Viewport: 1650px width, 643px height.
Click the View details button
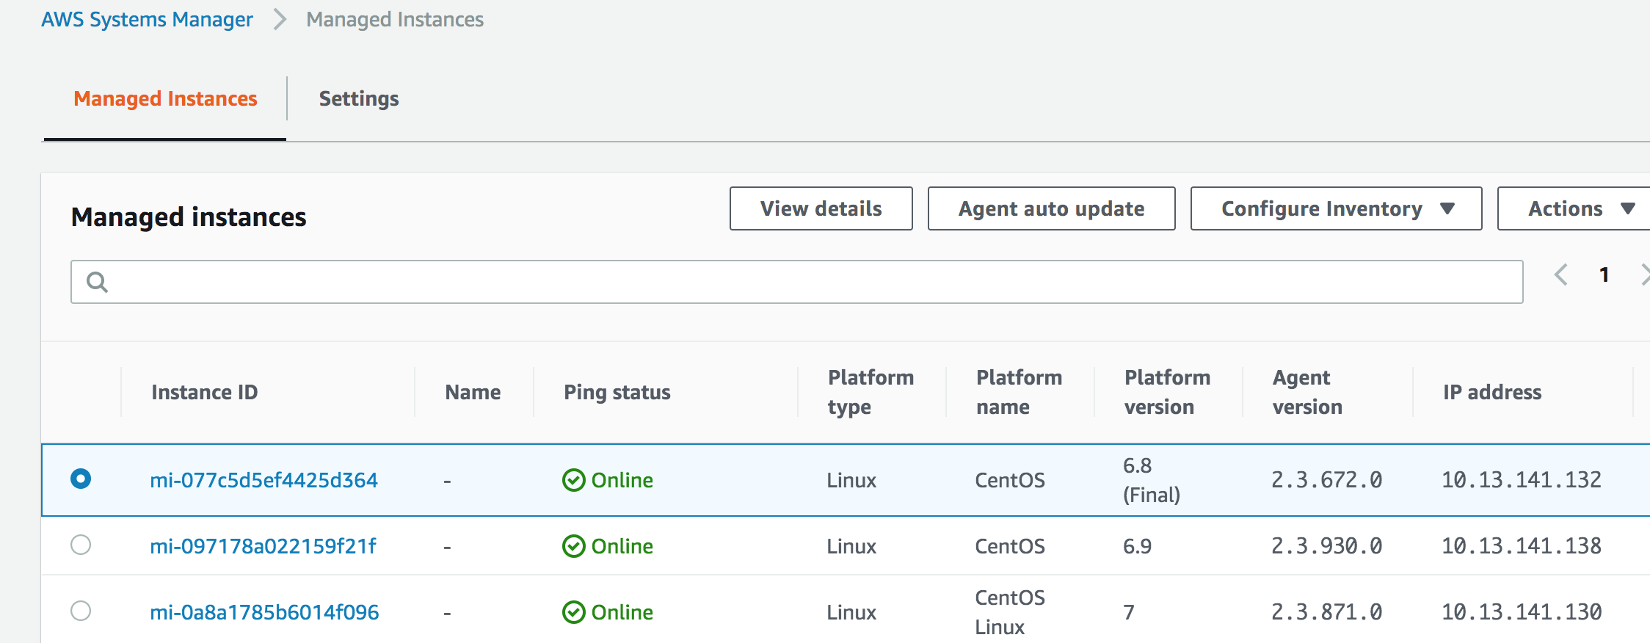[821, 208]
